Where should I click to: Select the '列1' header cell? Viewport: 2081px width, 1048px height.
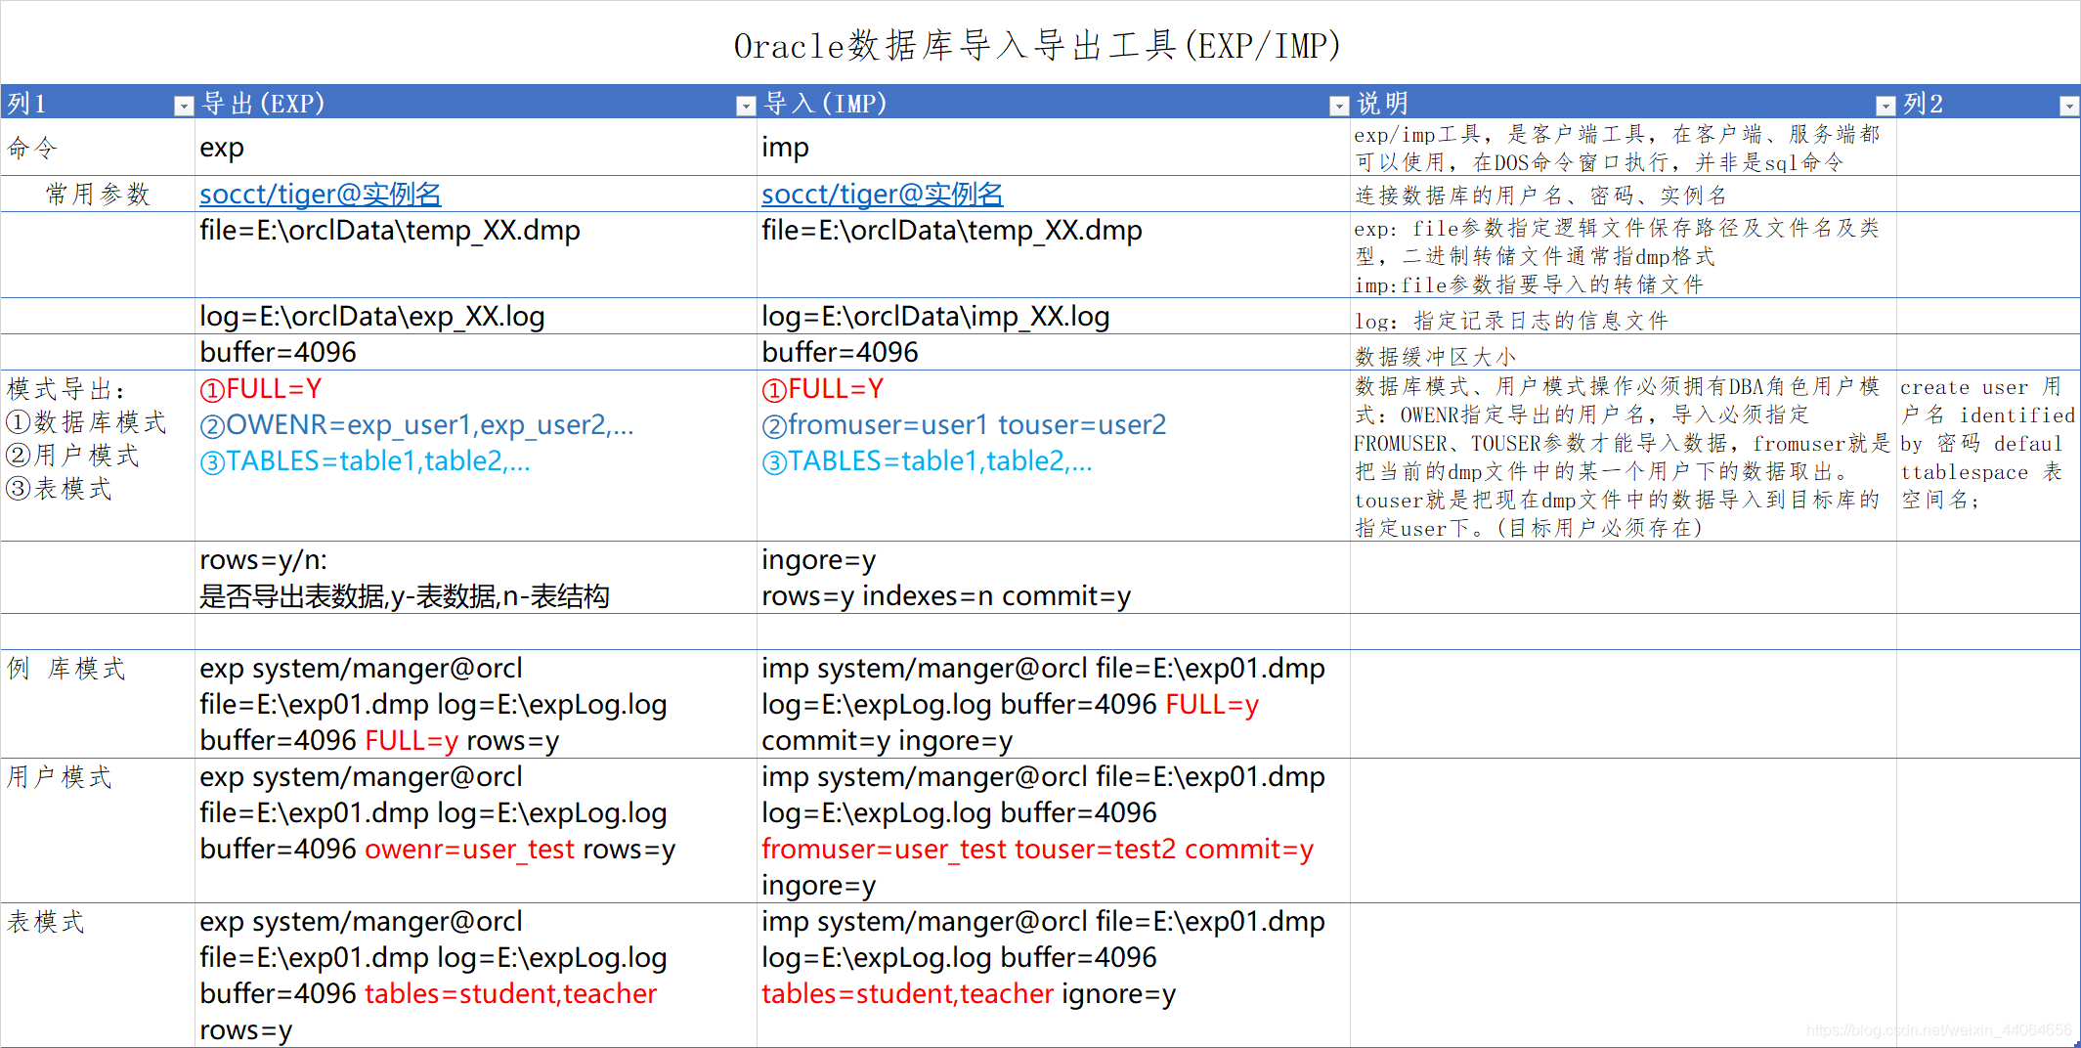point(98,103)
